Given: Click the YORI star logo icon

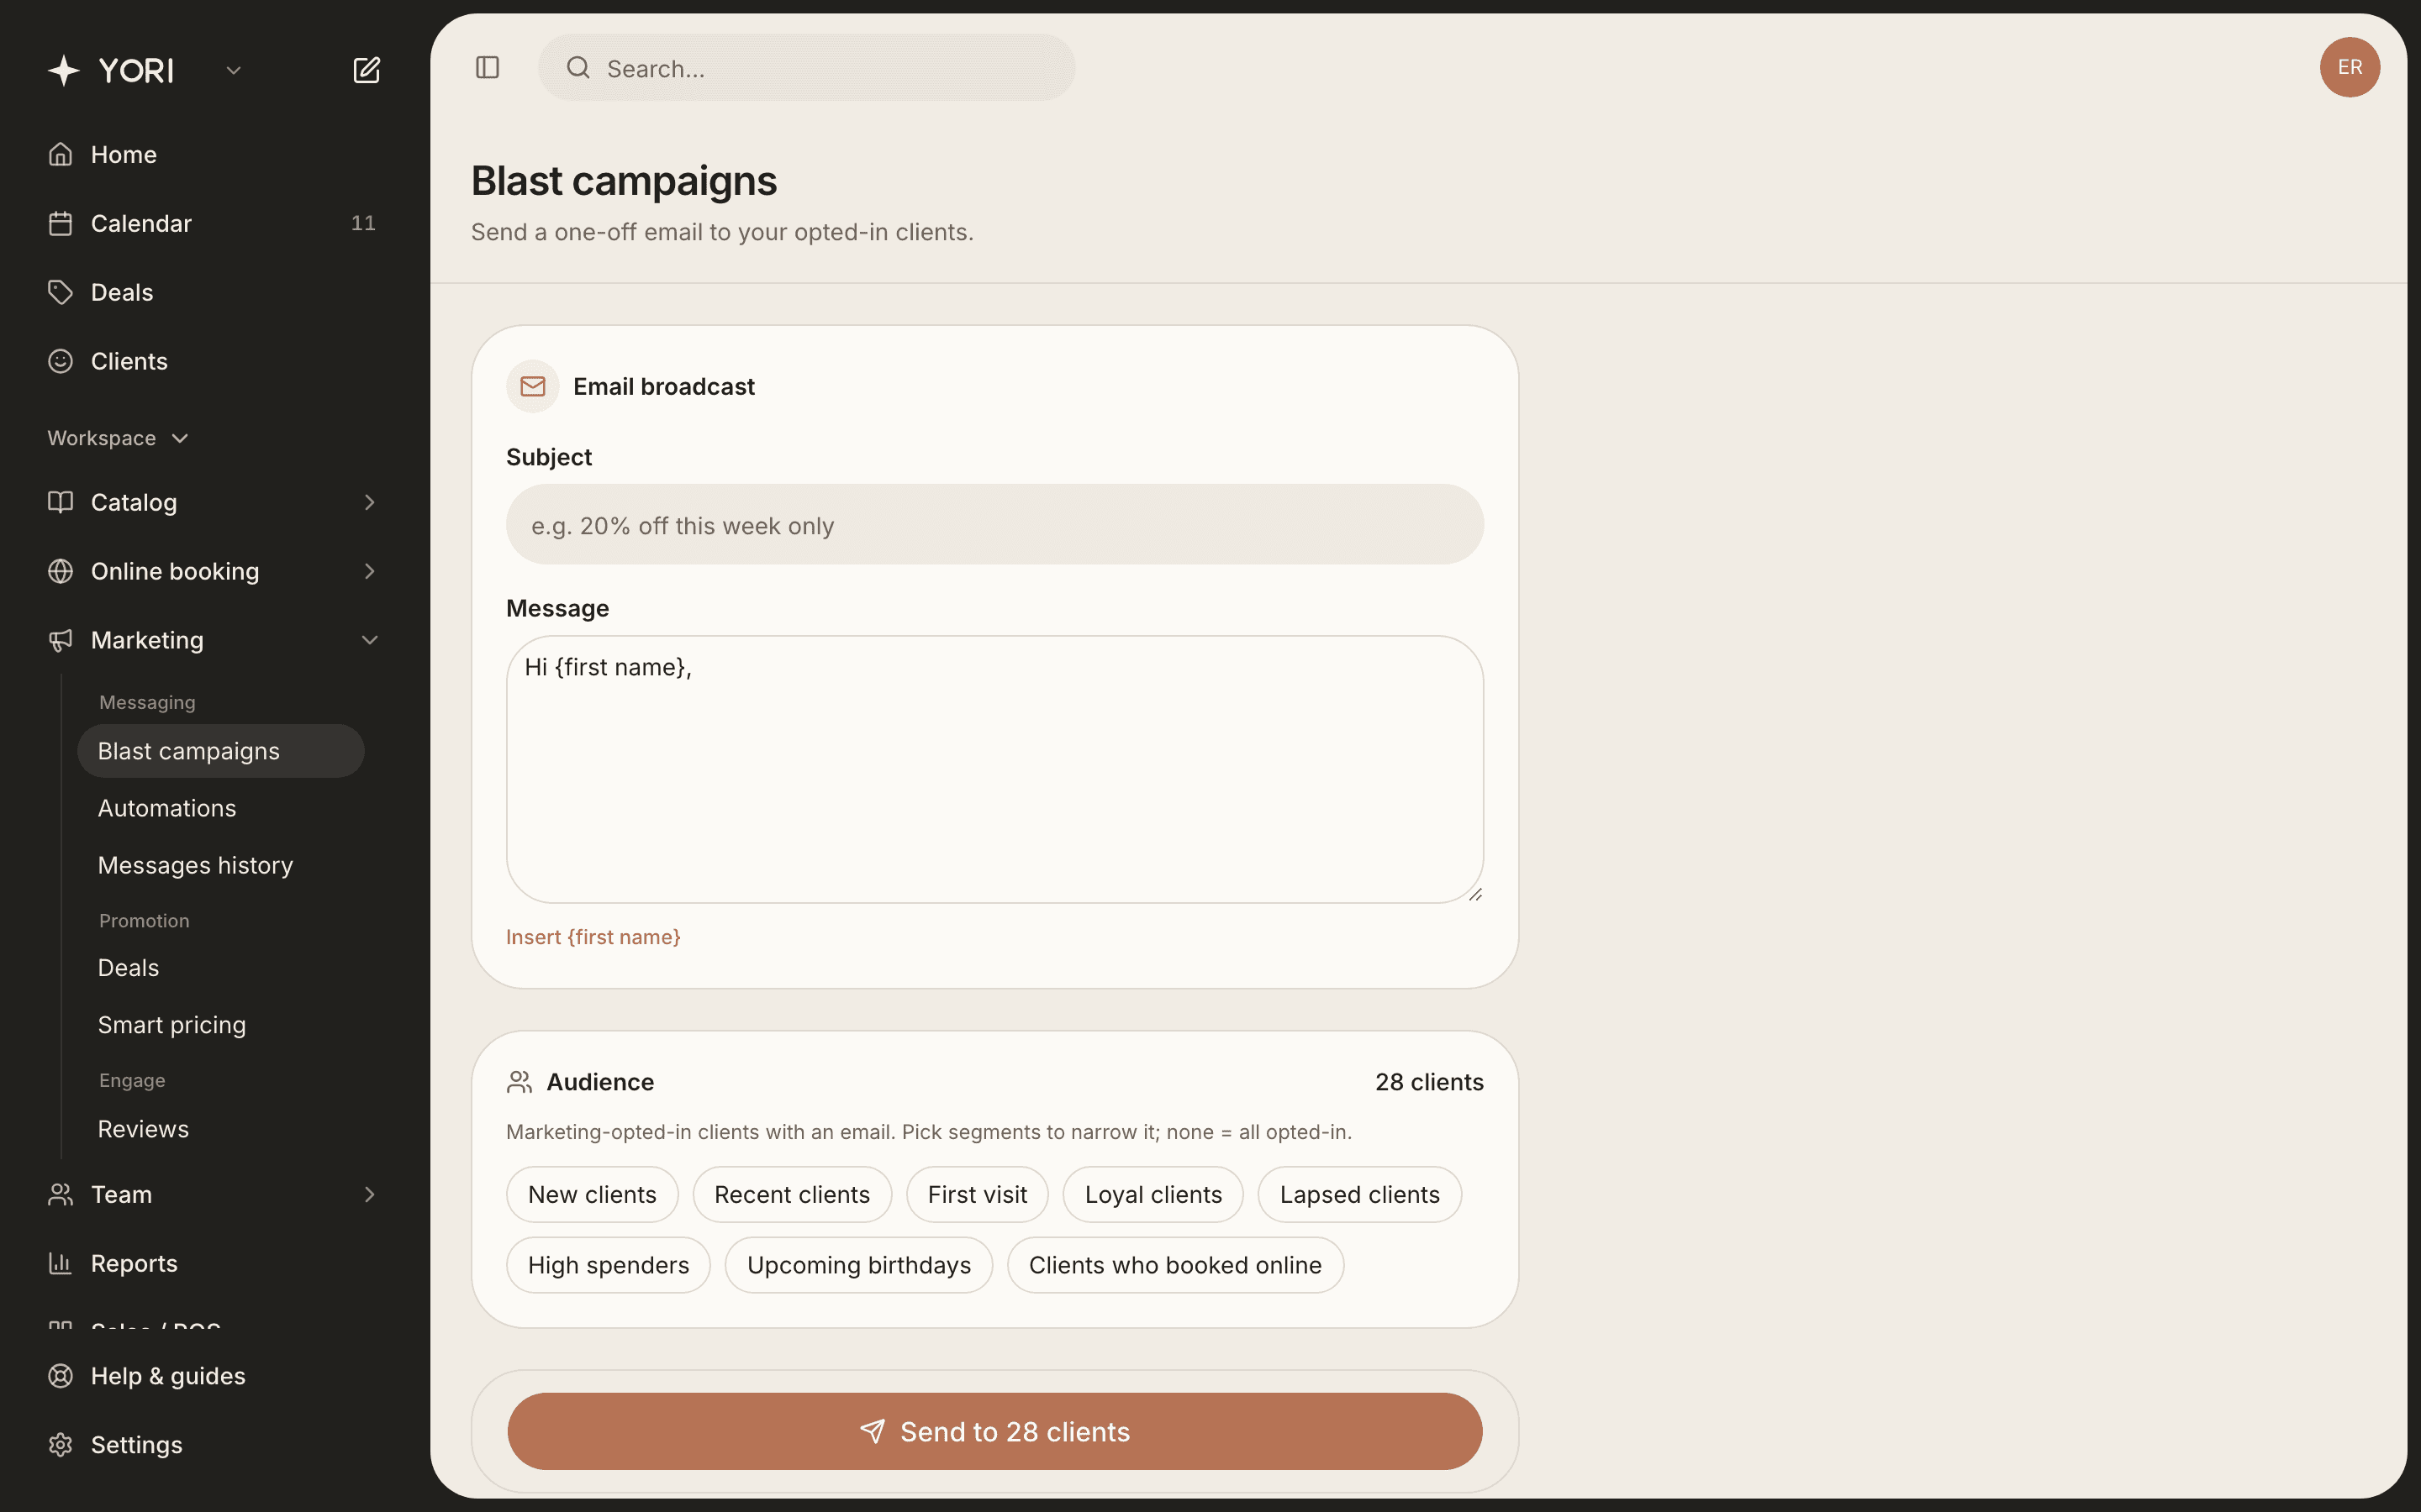Looking at the screenshot, I should (x=64, y=70).
